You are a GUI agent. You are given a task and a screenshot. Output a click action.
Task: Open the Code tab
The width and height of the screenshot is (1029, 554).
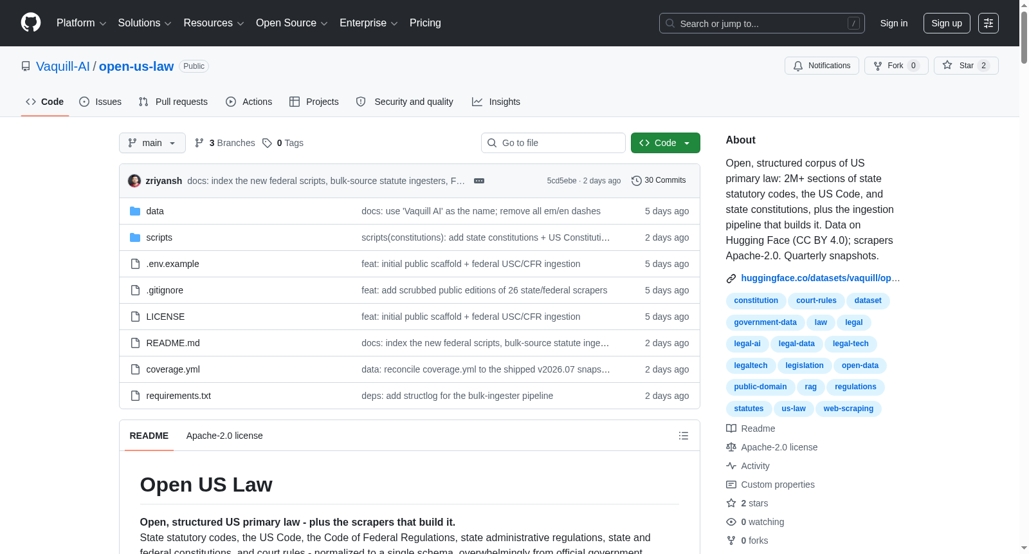tap(45, 102)
